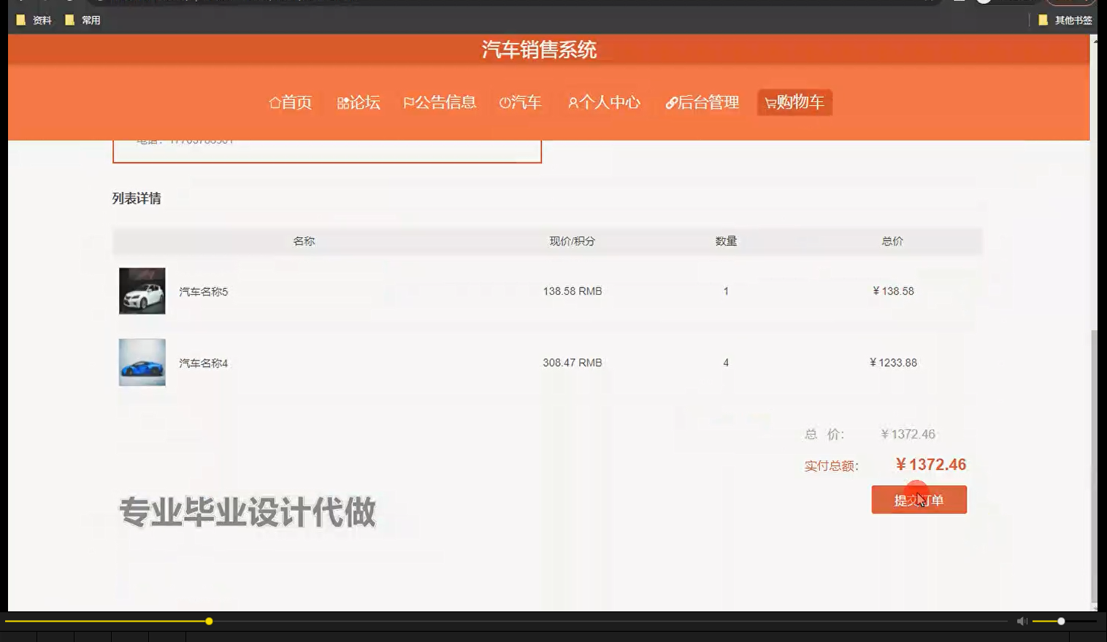Open the 汽车名称5 product link
This screenshot has width=1107, height=642.
202,290
